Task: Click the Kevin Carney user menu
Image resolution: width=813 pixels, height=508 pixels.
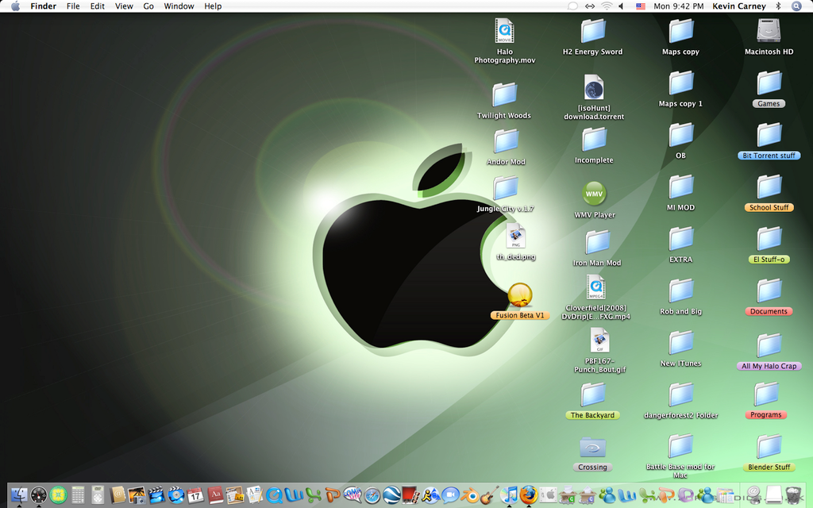Action: tap(739, 6)
